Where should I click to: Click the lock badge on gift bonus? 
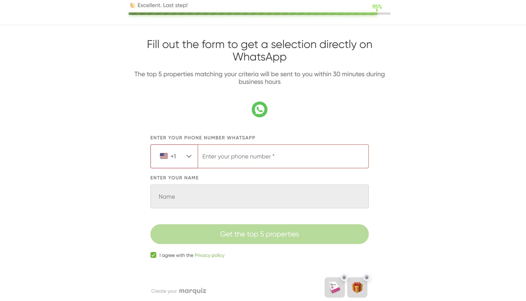tap(367, 277)
